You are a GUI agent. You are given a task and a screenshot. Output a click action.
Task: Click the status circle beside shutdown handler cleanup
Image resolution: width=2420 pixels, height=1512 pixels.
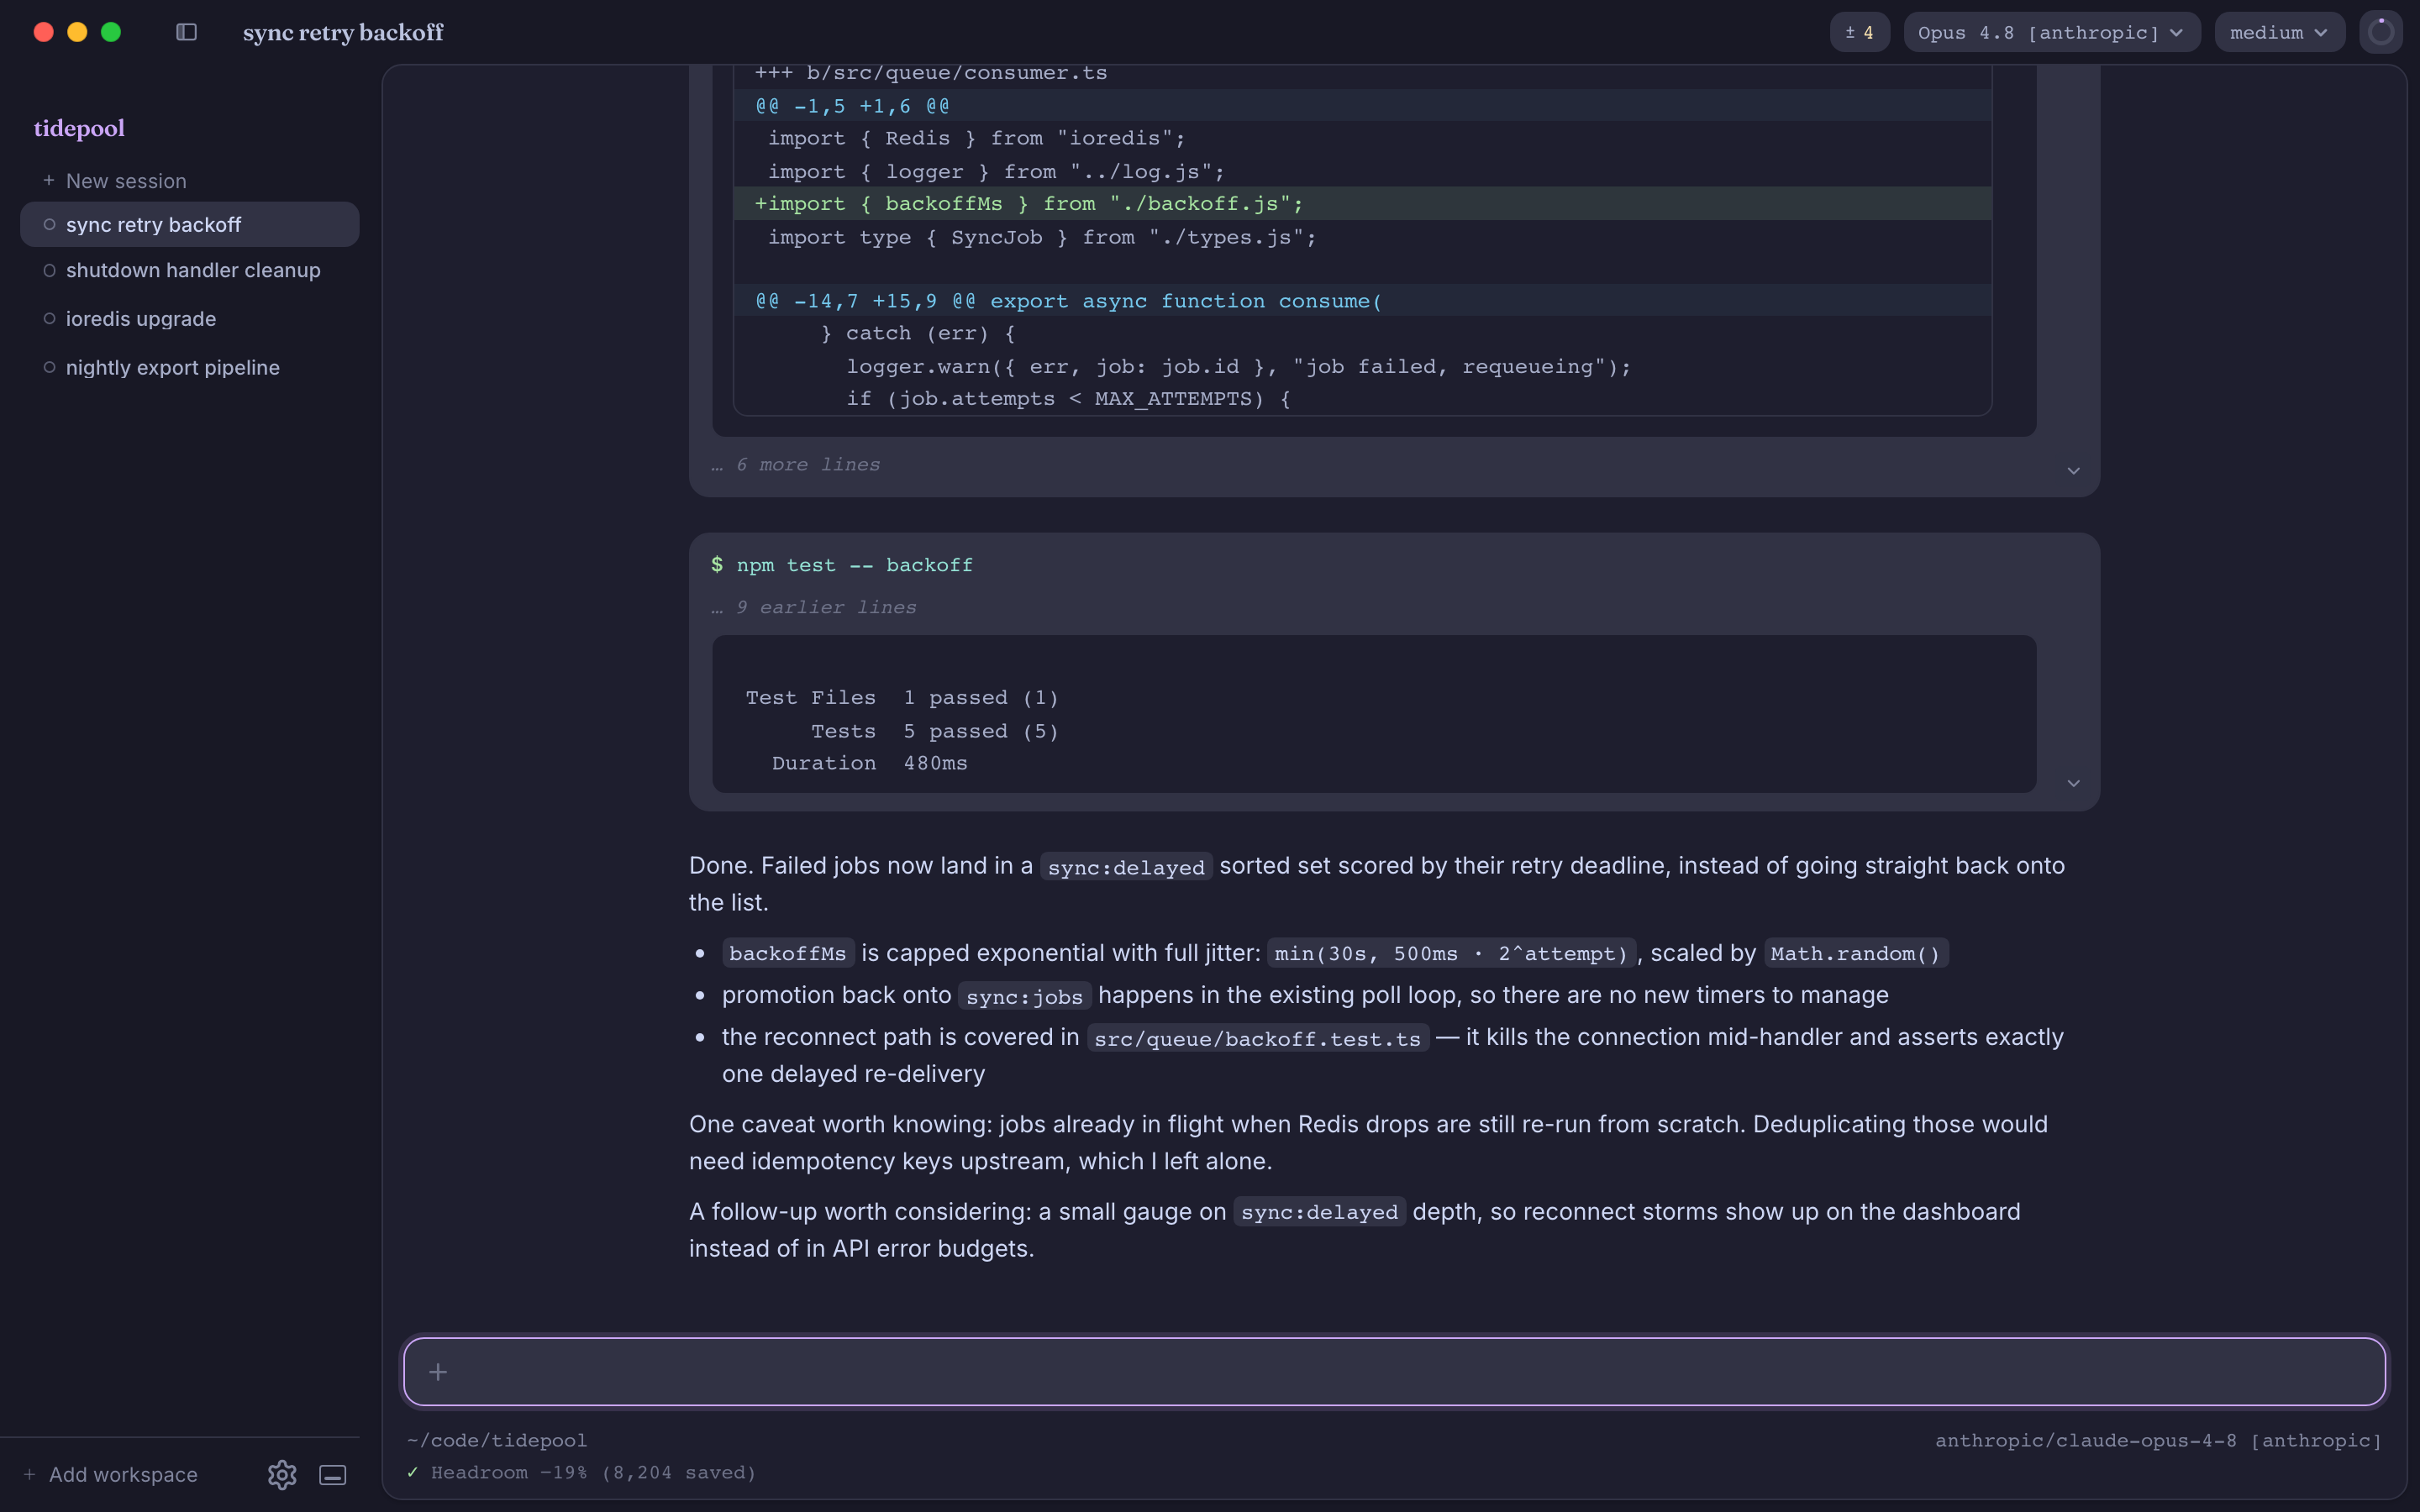click(49, 270)
